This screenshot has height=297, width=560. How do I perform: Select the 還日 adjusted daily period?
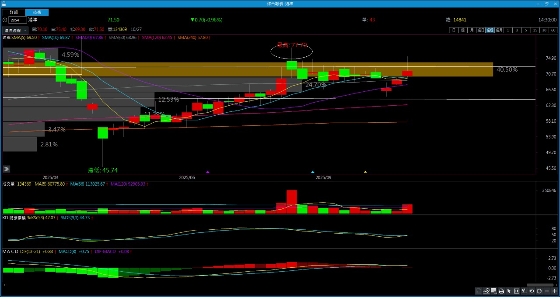tap(481, 30)
